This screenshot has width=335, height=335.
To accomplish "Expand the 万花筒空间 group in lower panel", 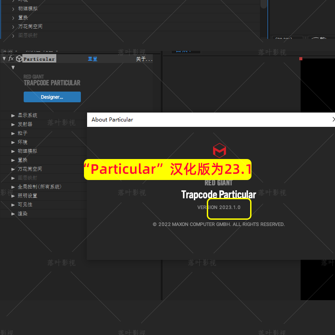I will (13, 169).
